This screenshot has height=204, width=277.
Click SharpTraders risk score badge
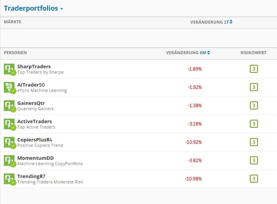pos(253,69)
